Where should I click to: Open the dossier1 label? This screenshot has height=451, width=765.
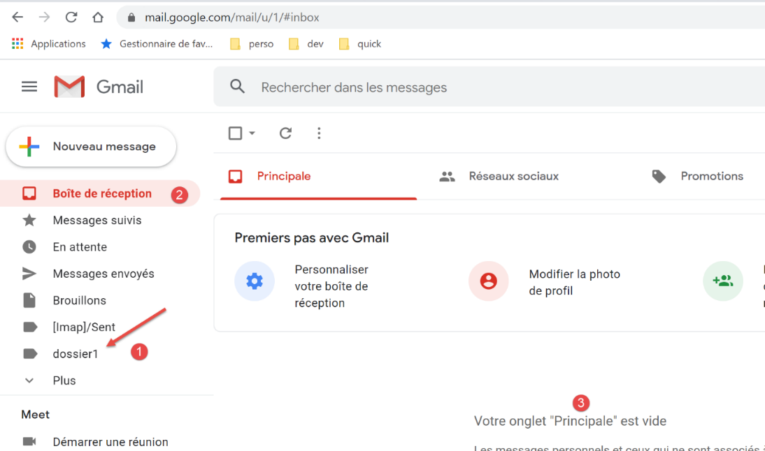pyautogui.click(x=76, y=354)
